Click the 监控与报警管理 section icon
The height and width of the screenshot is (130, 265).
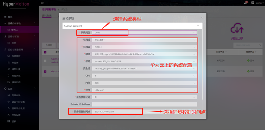tap(5, 50)
